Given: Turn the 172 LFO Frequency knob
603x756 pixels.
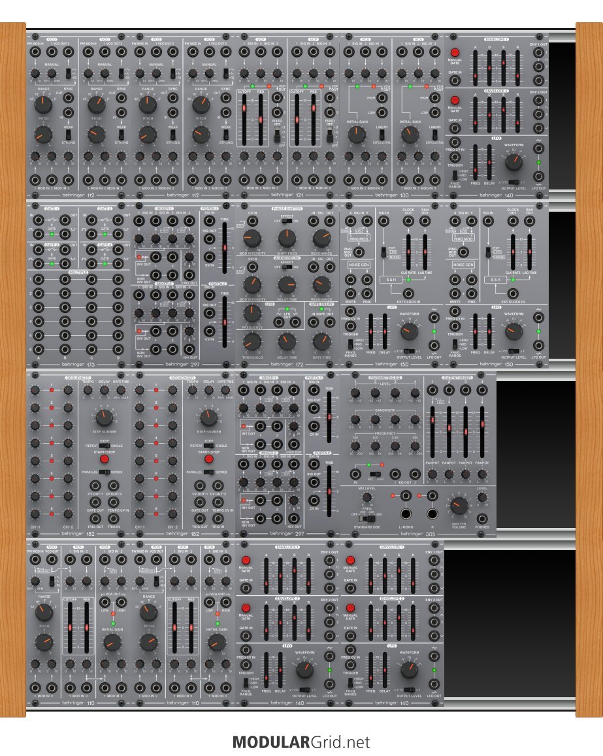Looking at the screenshot, I should (252, 314).
